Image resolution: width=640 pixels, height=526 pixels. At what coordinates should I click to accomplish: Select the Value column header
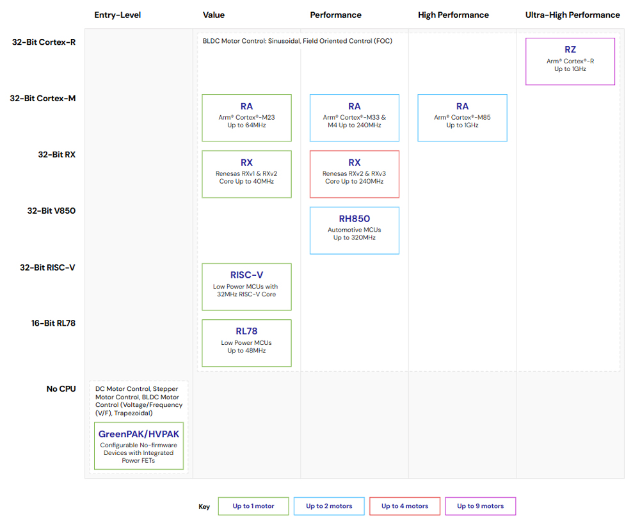click(x=214, y=15)
